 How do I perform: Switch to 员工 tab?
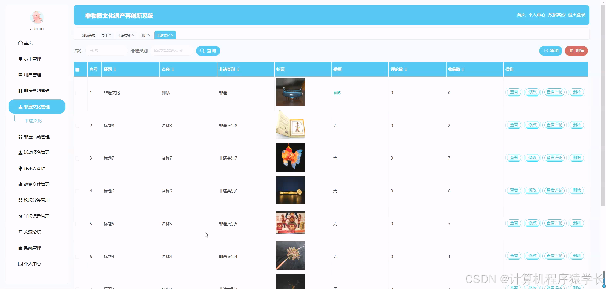tap(104, 35)
